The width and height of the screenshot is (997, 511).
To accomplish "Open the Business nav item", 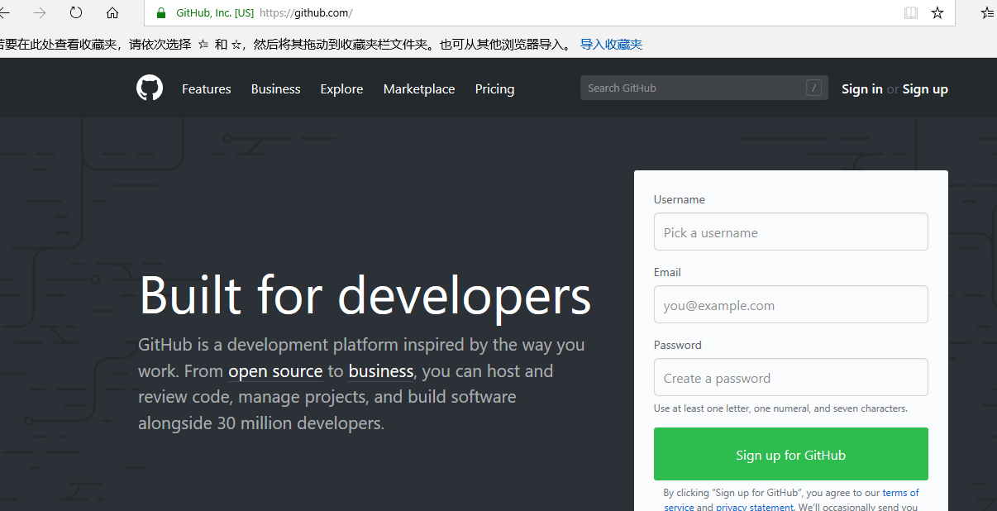I will (276, 88).
